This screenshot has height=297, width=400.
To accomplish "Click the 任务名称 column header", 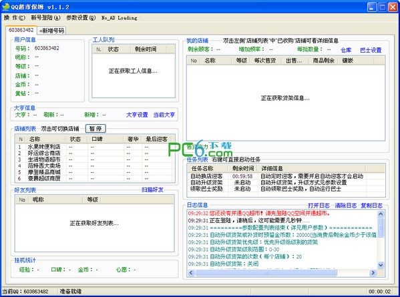I will (208, 168).
